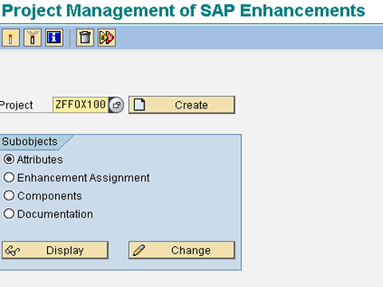Open the search help beside Project field
Image resolution: width=383 pixels, height=287 pixels.
tap(116, 105)
